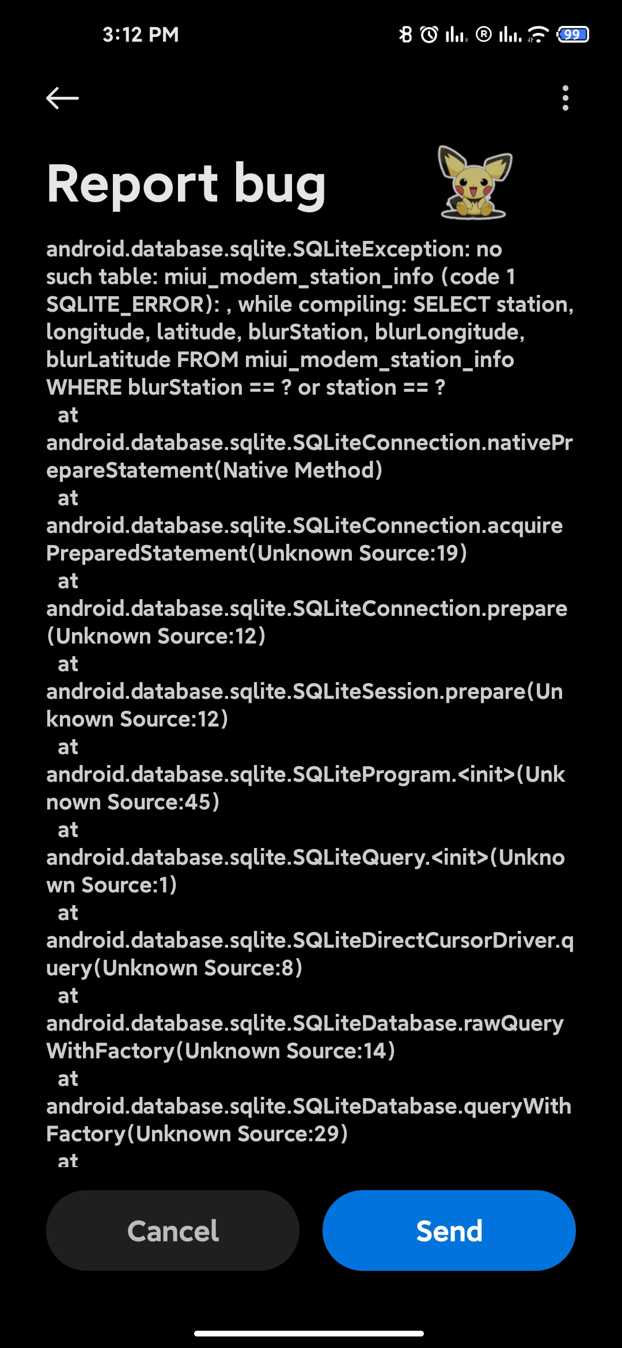
Task: Tap the Wi-Fi signal icon
Action: [538, 35]
